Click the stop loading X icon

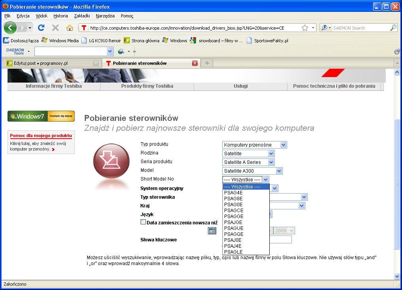click(55, 28)
